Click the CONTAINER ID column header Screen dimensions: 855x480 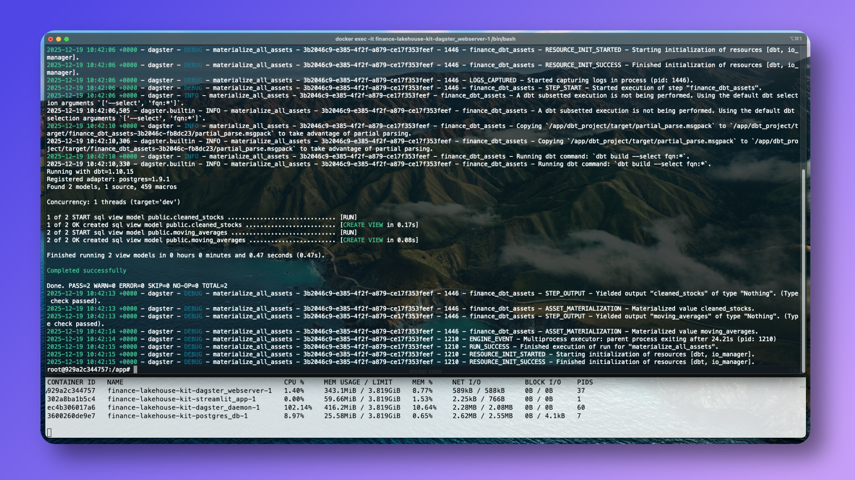pos(71,382)
